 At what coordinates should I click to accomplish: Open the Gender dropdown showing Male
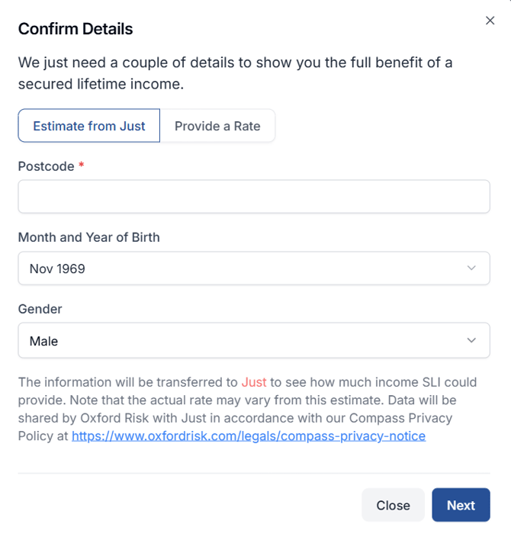(244, 341)
